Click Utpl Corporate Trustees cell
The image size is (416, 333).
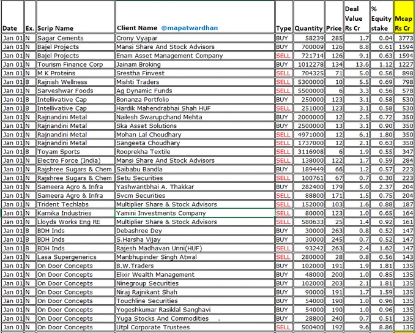[195, 327]
